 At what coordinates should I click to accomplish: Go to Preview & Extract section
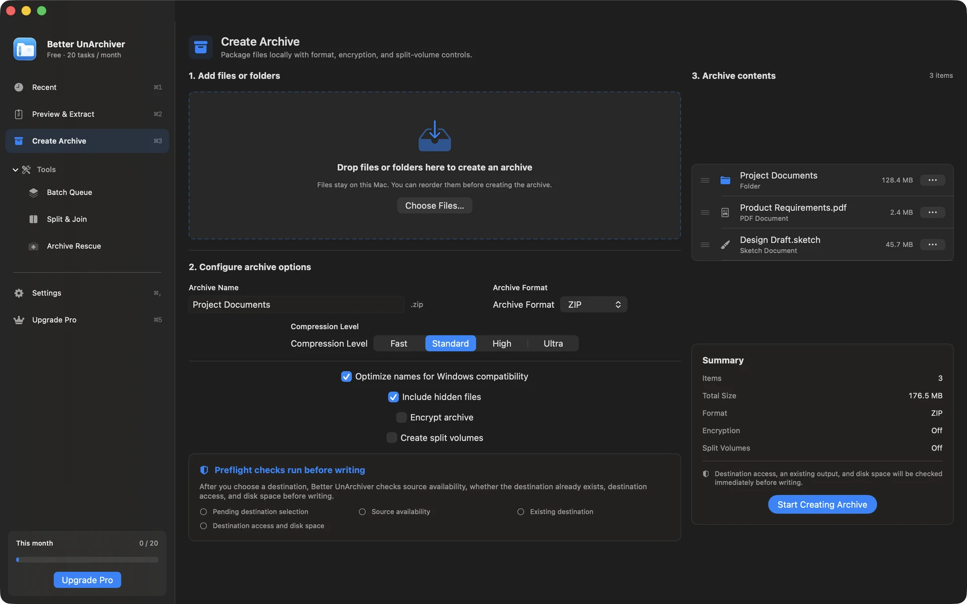pos(87,114)
